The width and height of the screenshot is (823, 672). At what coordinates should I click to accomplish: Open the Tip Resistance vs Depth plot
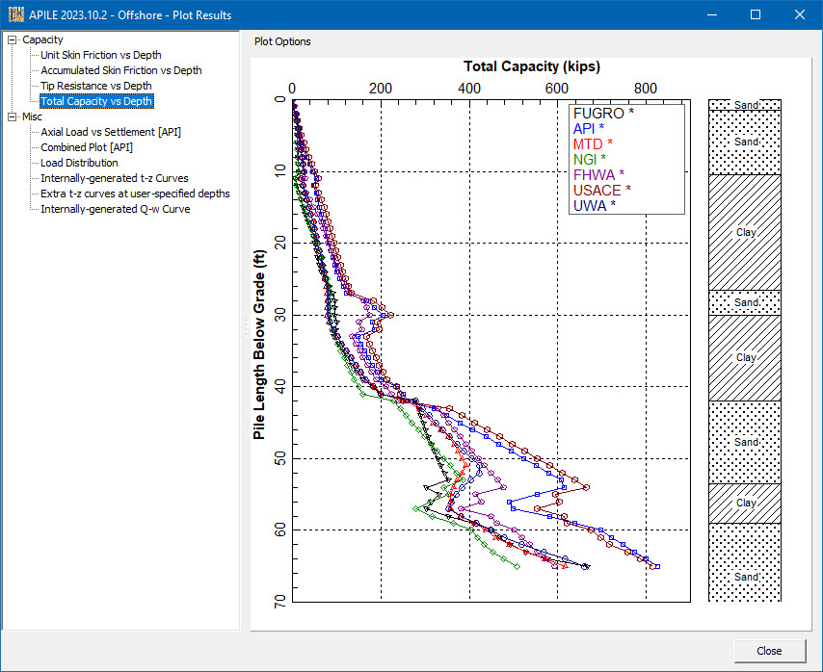94,86
